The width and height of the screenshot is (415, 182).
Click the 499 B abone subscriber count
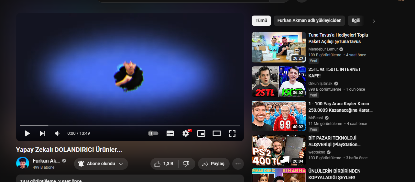click(44, 167)
